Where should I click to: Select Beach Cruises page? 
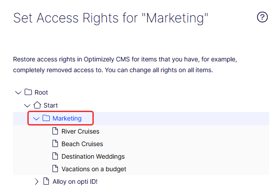[x=82, y=144]
